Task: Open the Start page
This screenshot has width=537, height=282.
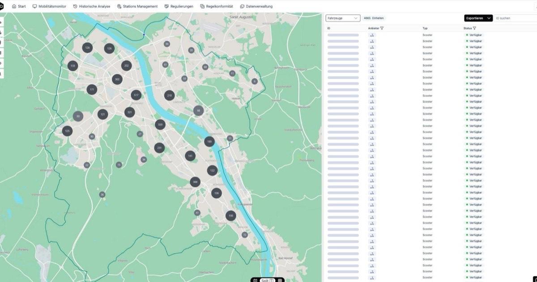Action: (x=19, y=6)
